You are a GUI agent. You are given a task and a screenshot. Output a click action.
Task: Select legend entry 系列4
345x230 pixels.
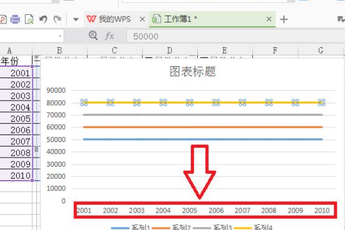tap(253, 227)
